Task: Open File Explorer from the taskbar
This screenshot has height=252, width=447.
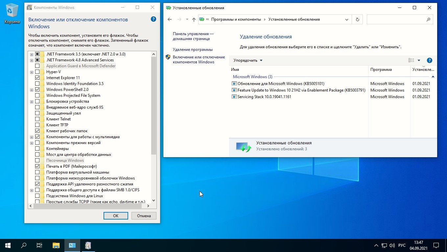Action: [x=56, y=245]
